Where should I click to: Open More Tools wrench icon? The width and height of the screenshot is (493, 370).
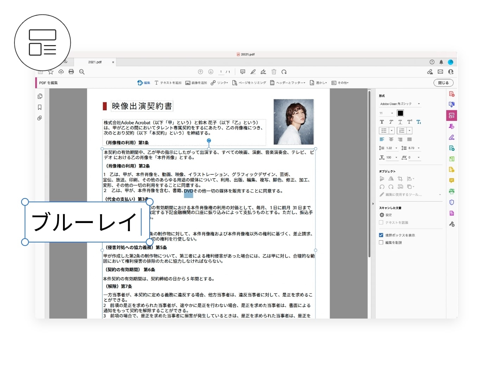452,224
